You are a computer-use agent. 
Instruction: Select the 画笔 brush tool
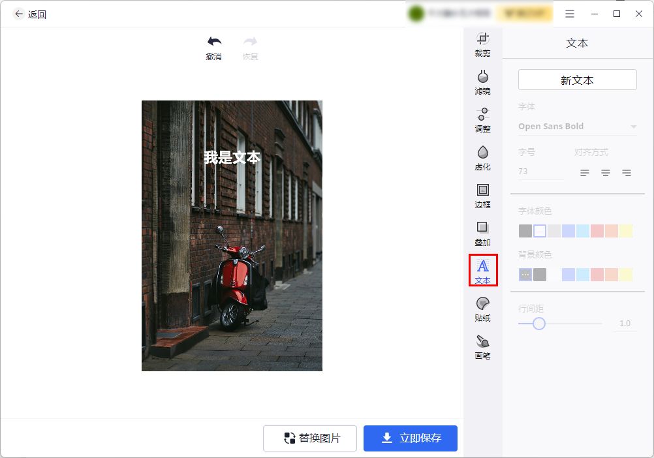(x=483, y=346)
